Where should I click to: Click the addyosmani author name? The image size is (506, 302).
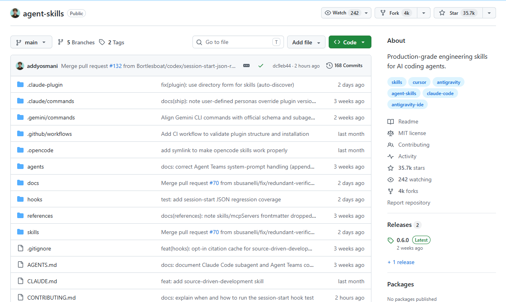point(42,66)
